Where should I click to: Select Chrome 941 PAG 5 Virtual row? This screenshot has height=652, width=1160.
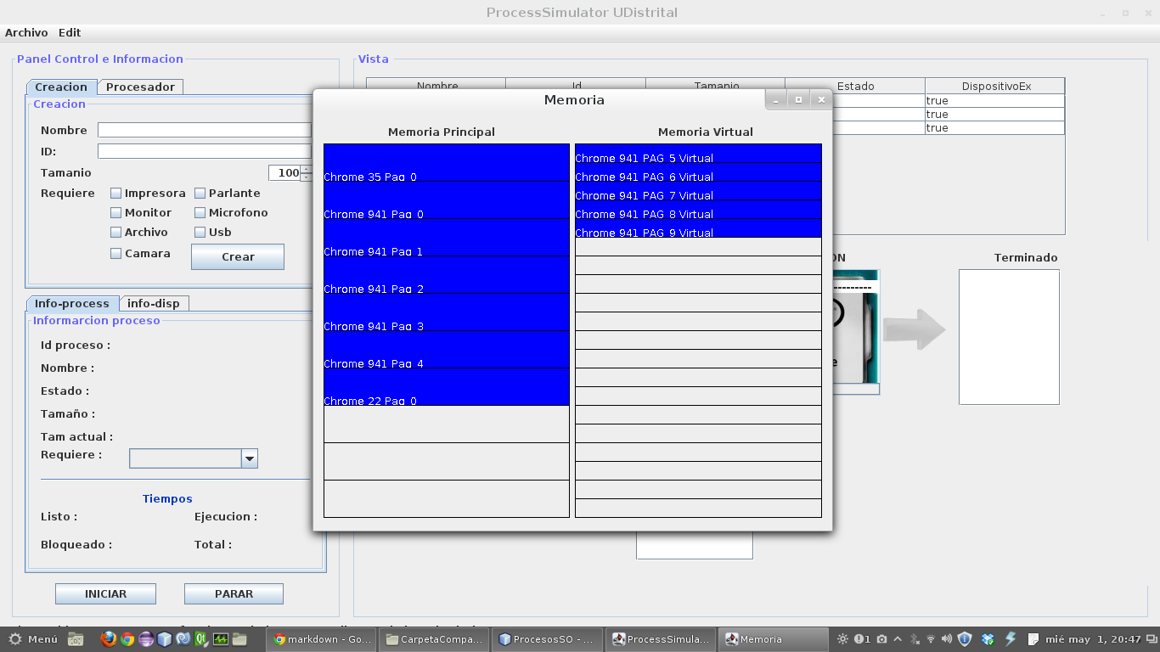(698, 154)
